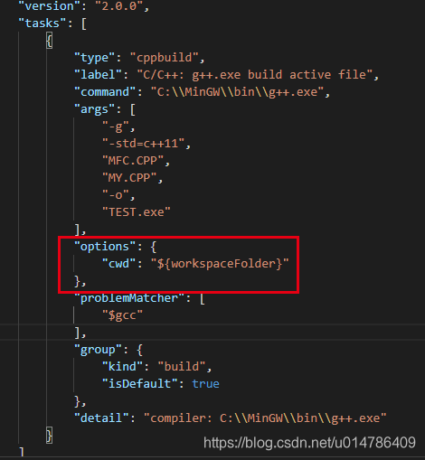
Task: Click the true boolean value
Action: tap(206, 384)
